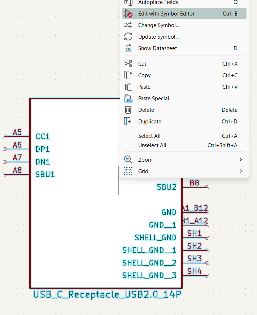Expand the Grid submenu arrow
The height and width of the screenshot is (315, 257).
pyautogui.click(x=241, y=171)
